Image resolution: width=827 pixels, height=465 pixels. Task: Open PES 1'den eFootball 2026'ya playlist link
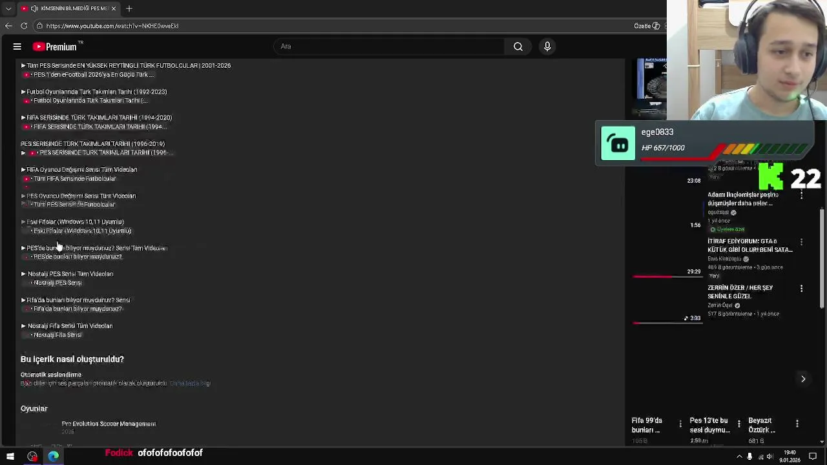pyautogui.click(x=94, y=74)
